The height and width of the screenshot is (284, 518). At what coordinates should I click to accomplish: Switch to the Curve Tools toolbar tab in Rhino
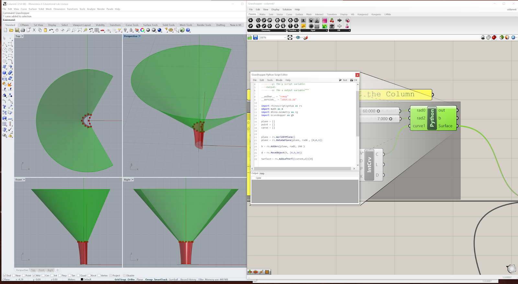pos(132,25)
